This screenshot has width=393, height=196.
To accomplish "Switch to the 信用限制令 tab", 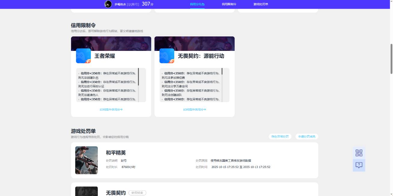I will coord(229,4).
